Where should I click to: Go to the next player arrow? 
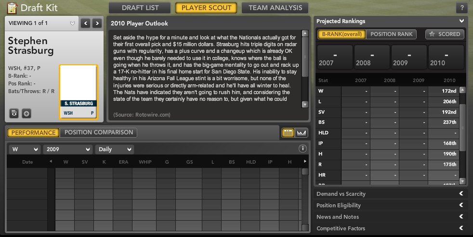97,23
